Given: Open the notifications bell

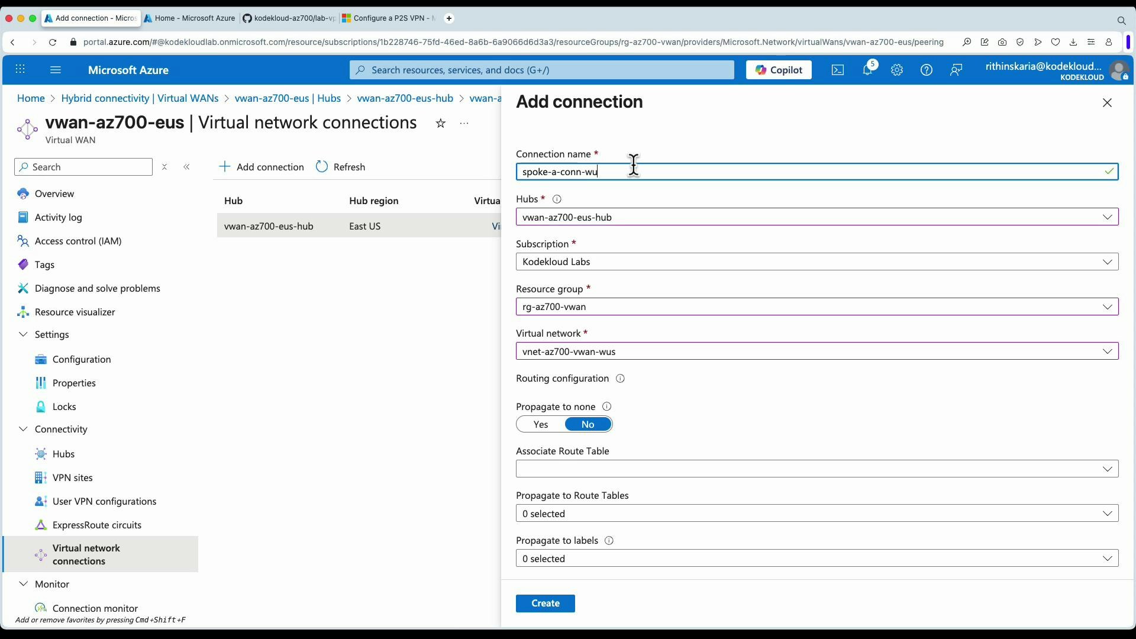Looking at the screenshot, I should point(867,70).
